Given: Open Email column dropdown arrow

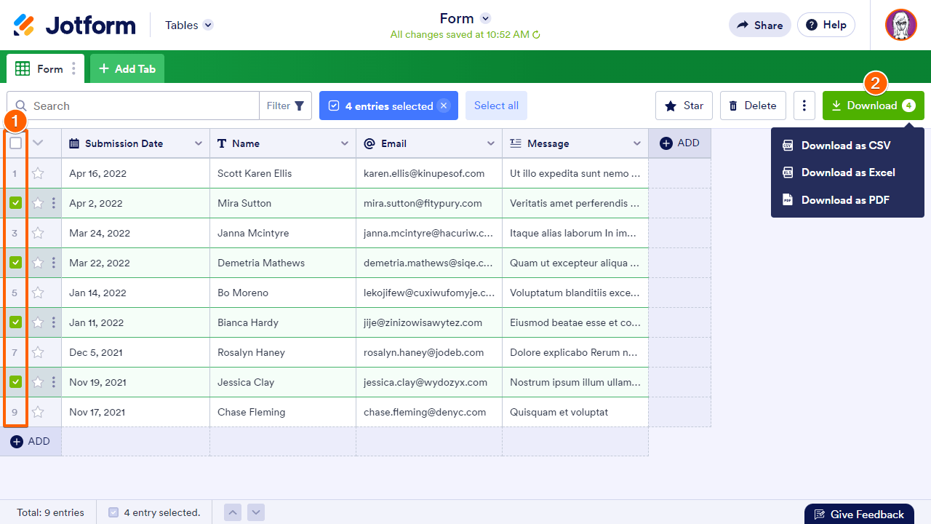Looking at the screenshot, I should pyautogui.click(x=491, y=143).
